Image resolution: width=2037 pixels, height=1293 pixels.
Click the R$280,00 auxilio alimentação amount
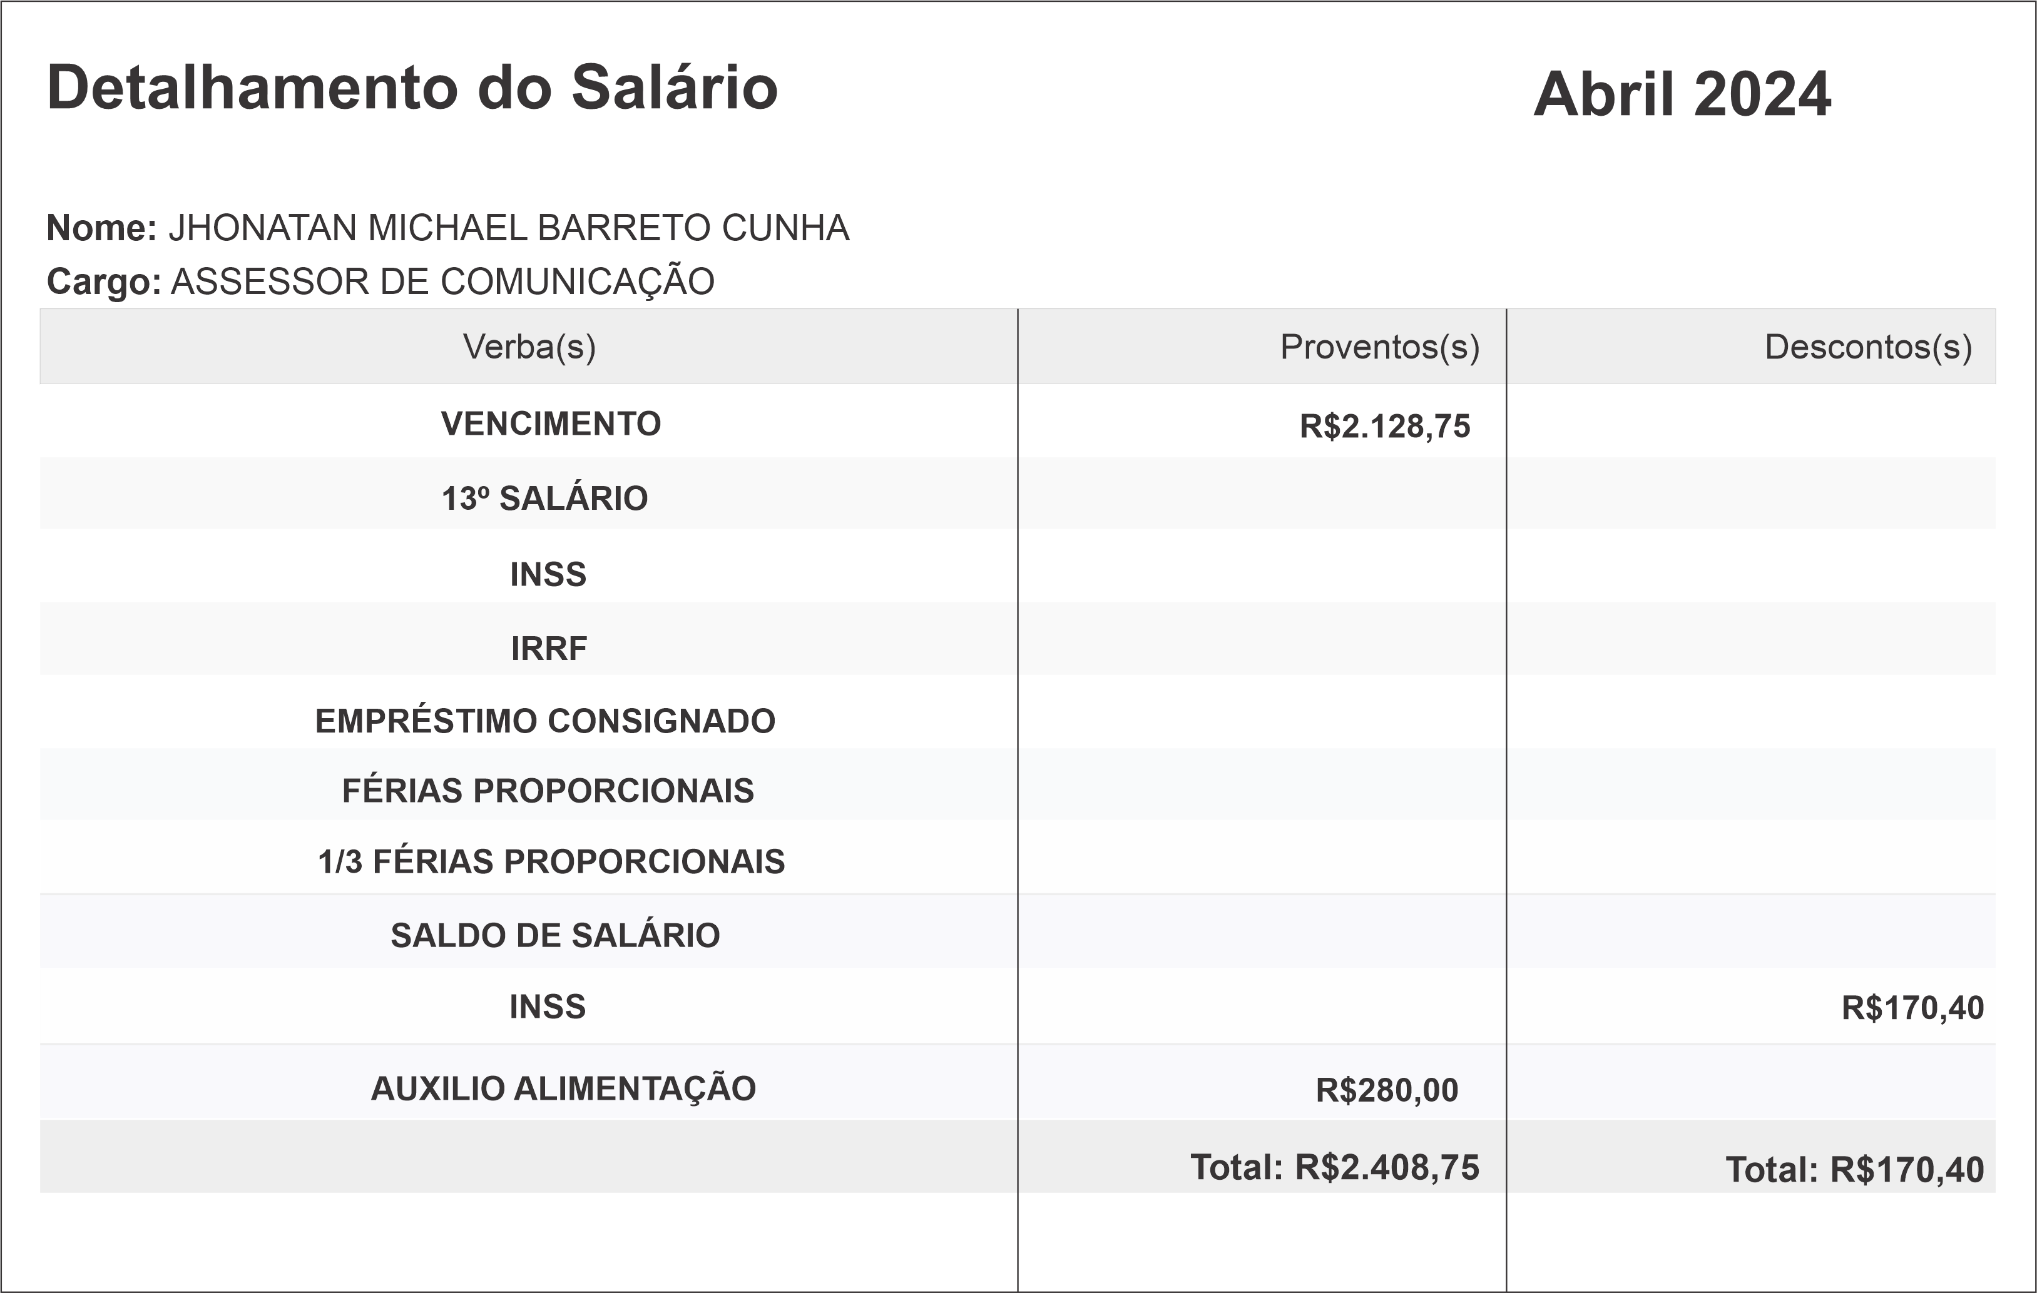coord(1387,1091)
